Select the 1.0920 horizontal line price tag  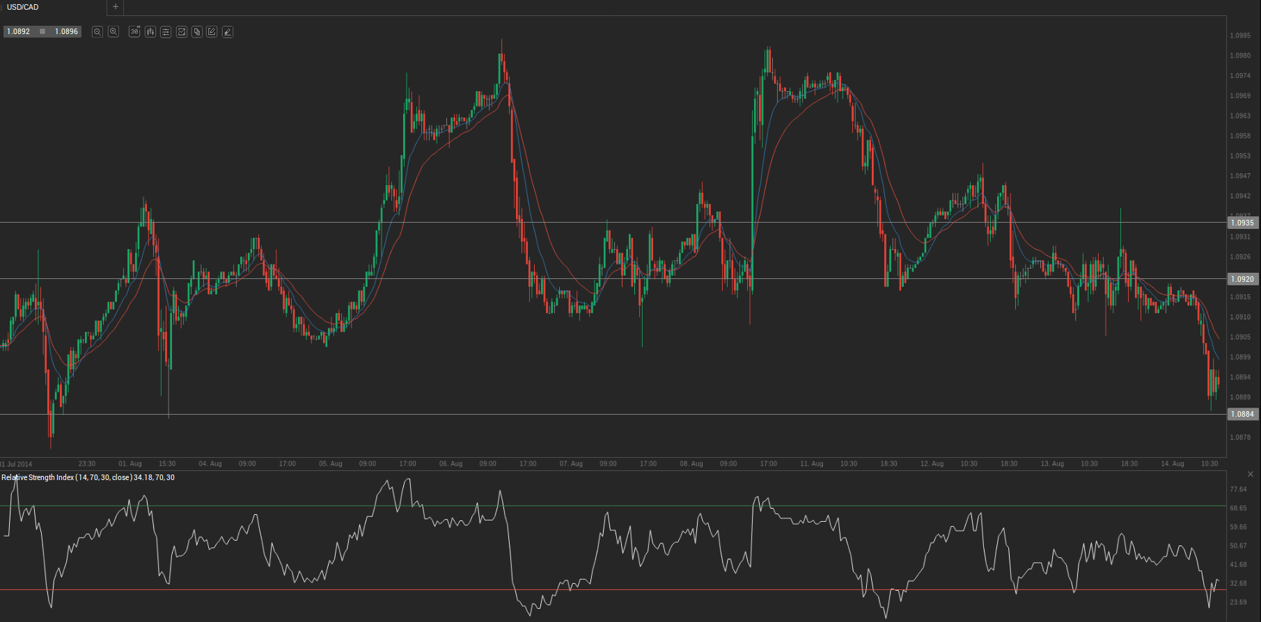[x=1242, y=279]
